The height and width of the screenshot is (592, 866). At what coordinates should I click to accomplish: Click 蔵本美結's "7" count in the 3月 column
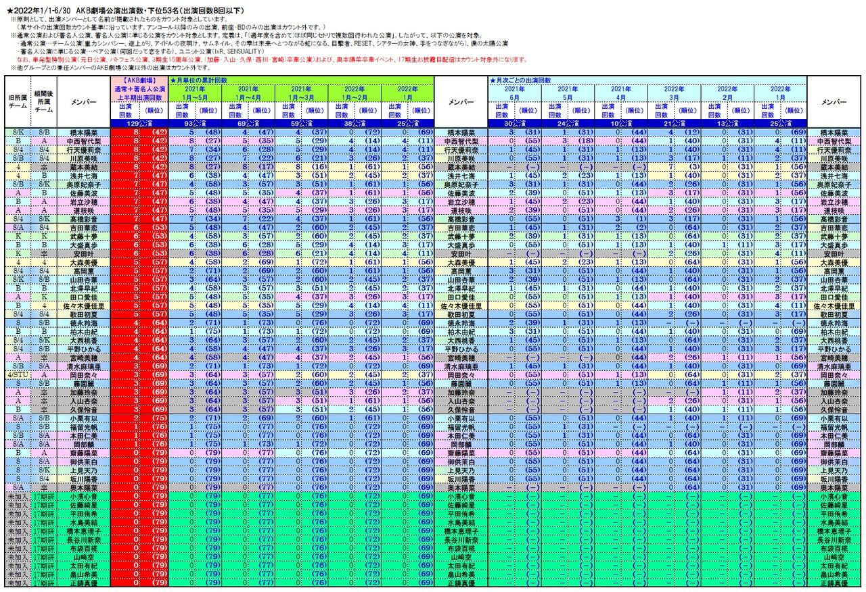(x=662, y=166)
